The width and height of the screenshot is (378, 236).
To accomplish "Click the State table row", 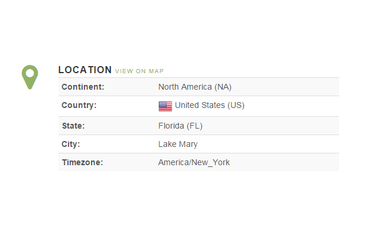I will [x=198, y=126].
